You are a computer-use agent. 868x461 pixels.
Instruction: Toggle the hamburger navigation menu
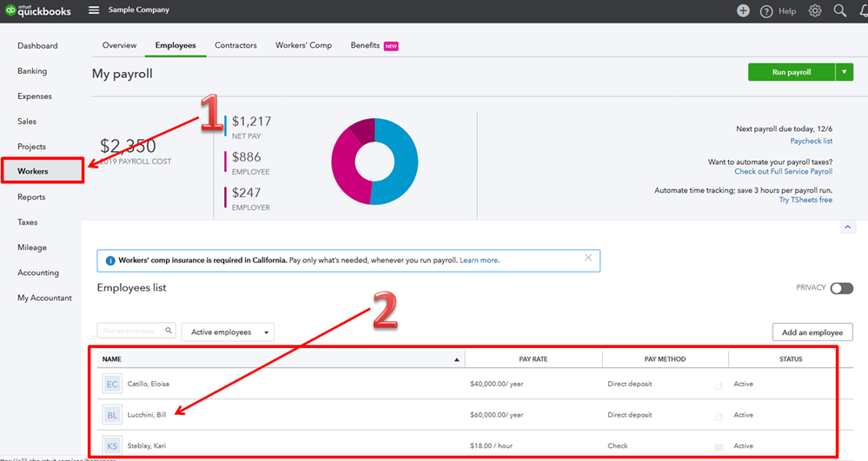(x=94, y=10)
